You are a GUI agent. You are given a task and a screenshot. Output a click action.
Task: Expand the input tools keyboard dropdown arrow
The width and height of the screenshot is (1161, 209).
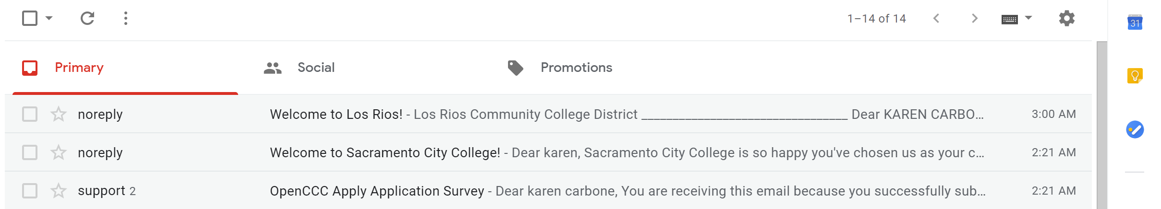pyautogui.click(x=1028, y=18)
